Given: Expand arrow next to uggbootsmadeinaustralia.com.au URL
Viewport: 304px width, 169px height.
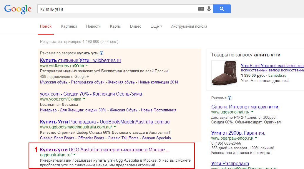Looking at the screenshot, I should (115, 127).
